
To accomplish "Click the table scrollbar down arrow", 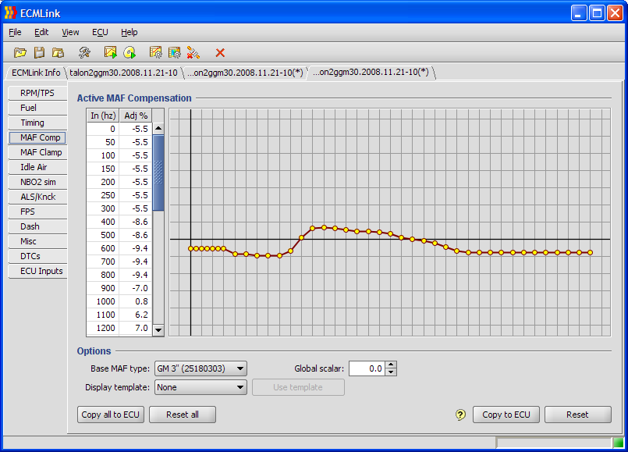I will 158,329.
